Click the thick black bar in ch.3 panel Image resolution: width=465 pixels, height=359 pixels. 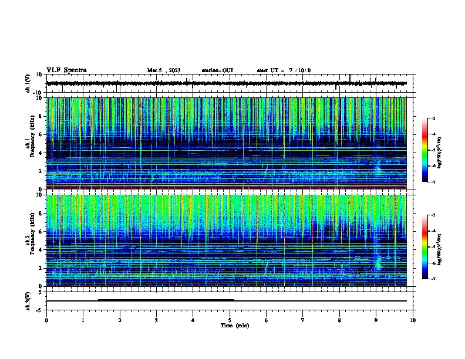click(x=166, y=300)
